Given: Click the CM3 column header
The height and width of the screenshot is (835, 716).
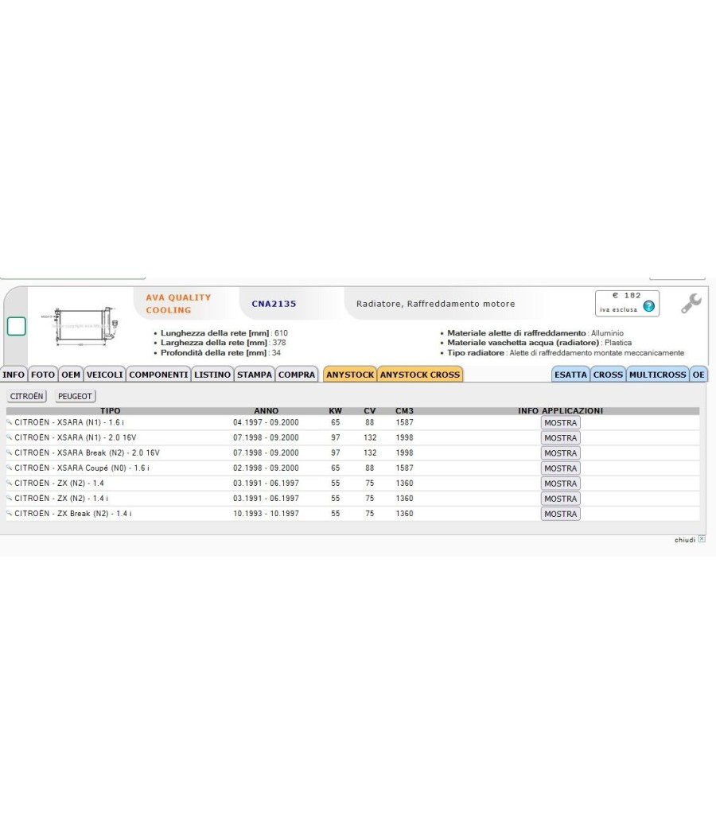Looking at the screenshot, I should point(404,410).
